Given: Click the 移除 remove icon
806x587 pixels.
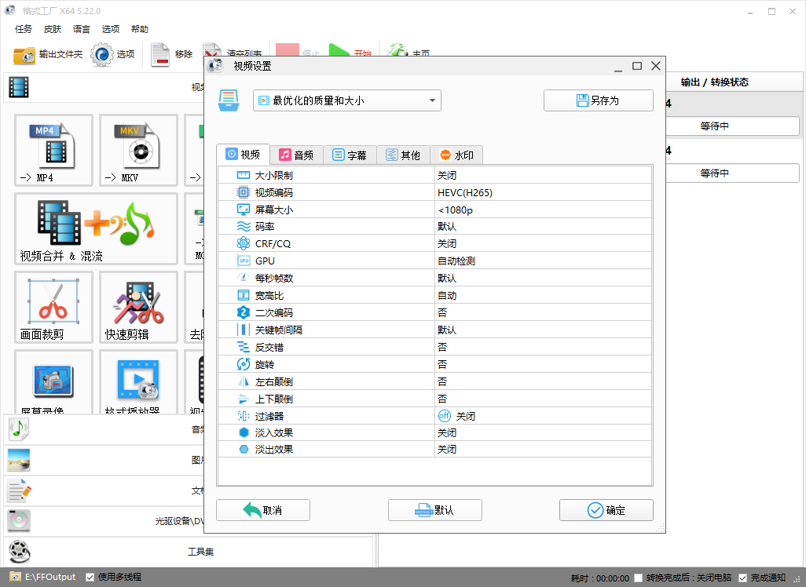Looking at the screenshot, I should (x=160, y=55).
